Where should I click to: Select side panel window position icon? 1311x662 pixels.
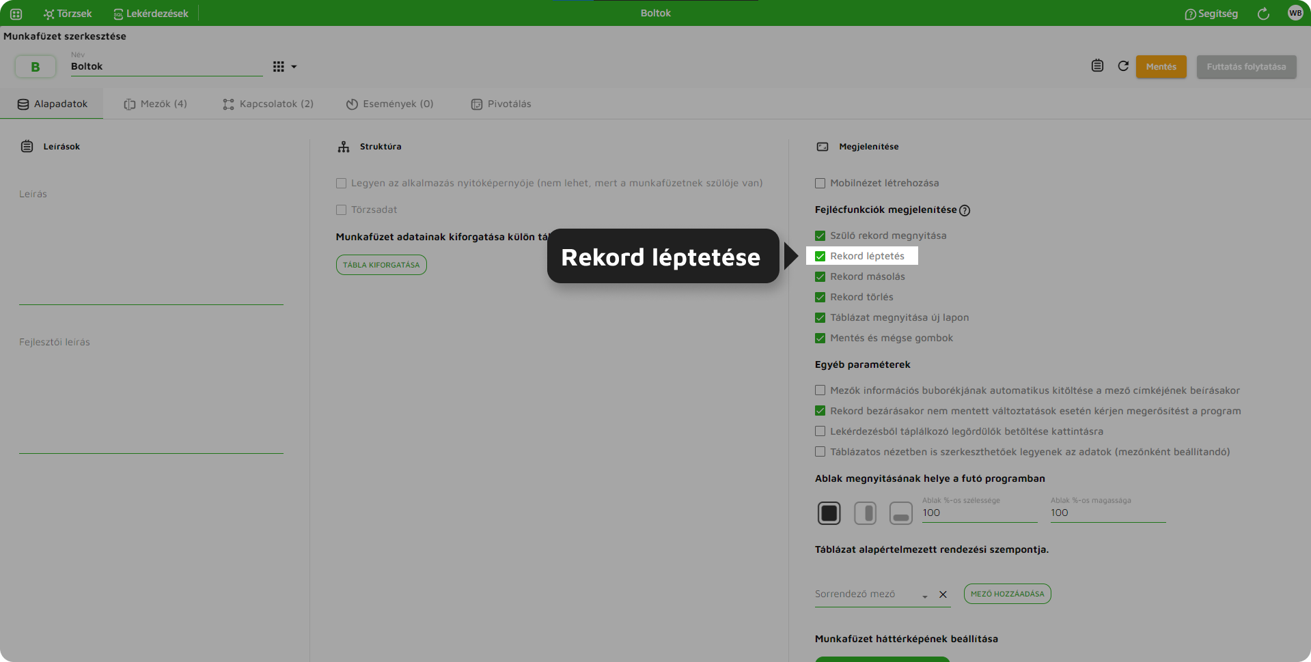point(866,513)
